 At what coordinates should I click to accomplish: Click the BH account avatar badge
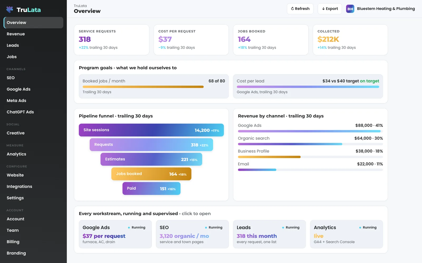click(x=350, y=9)
